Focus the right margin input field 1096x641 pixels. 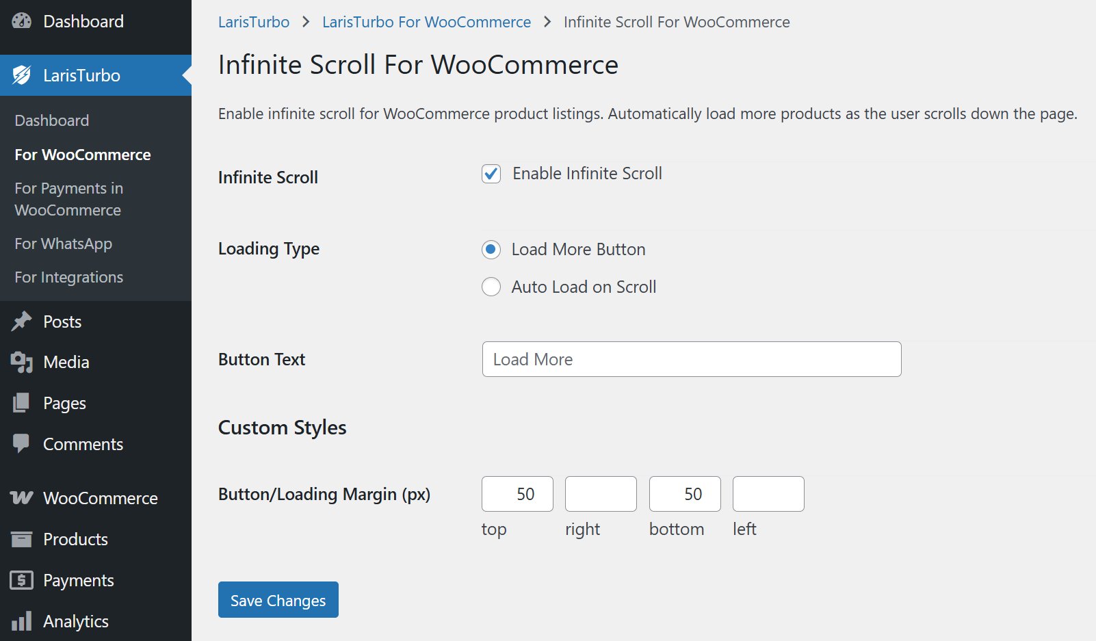(601, 494)
